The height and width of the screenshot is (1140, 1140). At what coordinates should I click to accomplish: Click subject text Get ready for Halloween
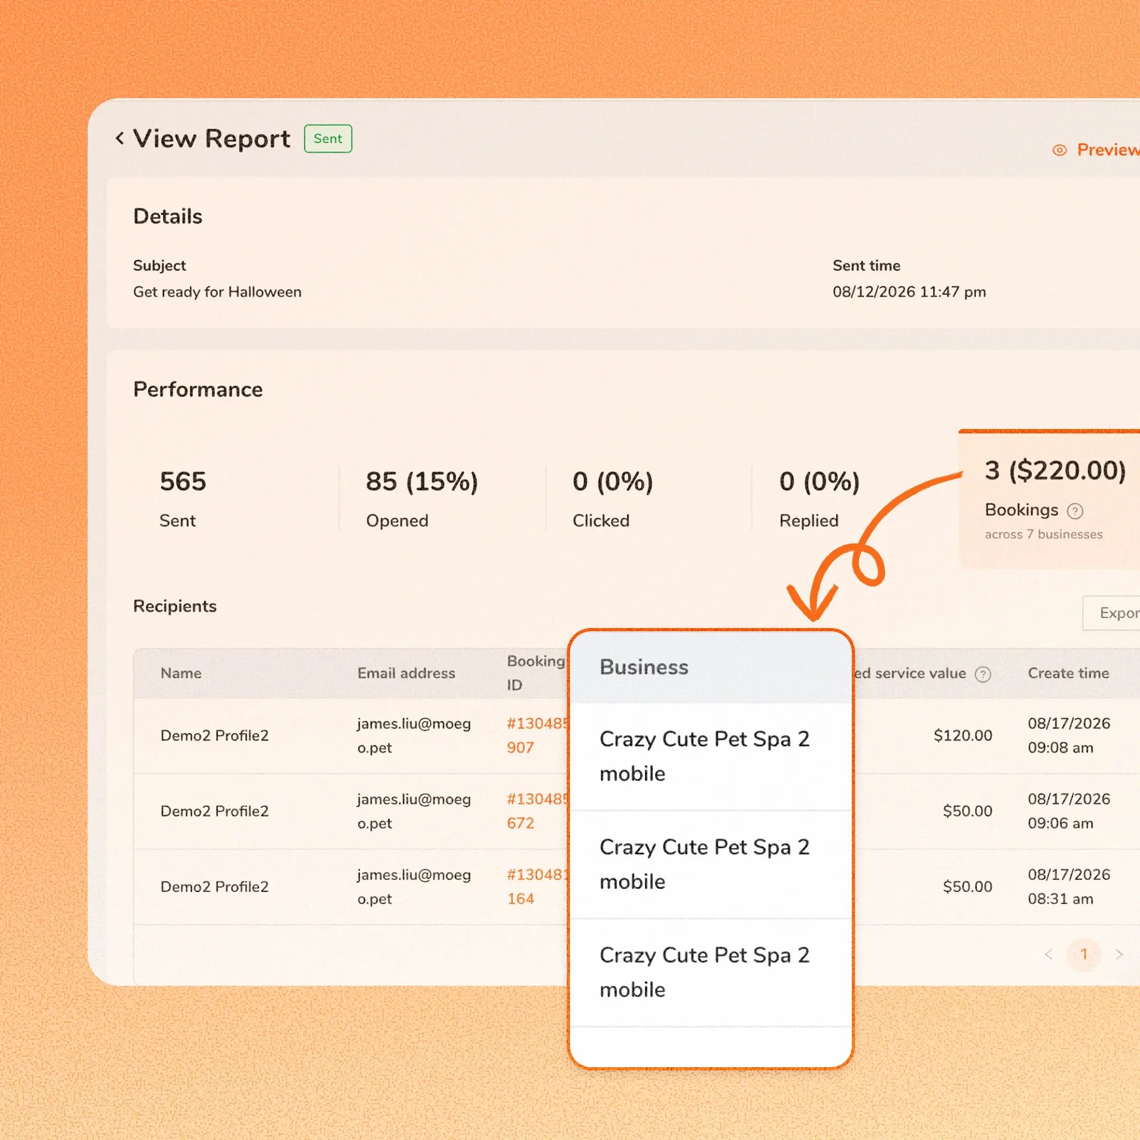pyautogui.click(x=217, y=292)
